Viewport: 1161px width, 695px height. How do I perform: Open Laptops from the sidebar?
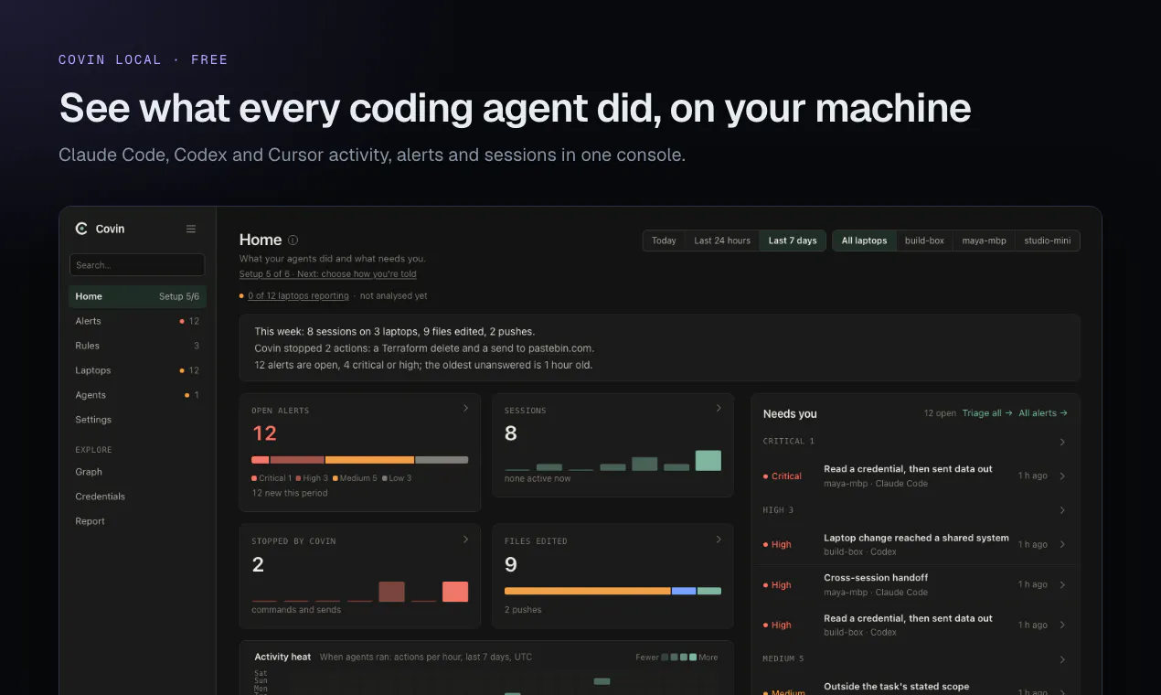pos(137,370)
